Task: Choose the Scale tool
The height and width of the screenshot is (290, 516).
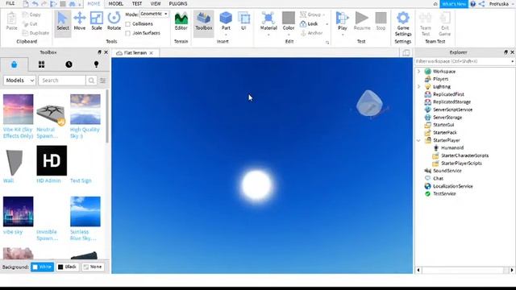Action: (x=97, y=22)
